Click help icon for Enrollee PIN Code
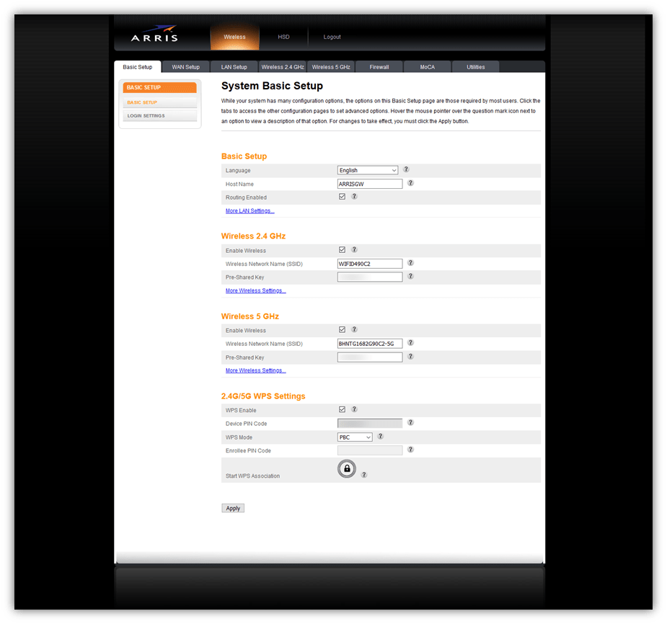 tap(410, 450)
